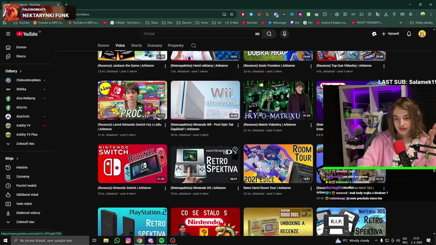Viewport: 436px width, 245px height.
Task: Open Discord bookmarks folder
Action: point(184,23)
